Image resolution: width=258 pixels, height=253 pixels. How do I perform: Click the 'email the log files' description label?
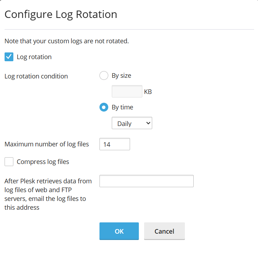(x=48, y=194)
